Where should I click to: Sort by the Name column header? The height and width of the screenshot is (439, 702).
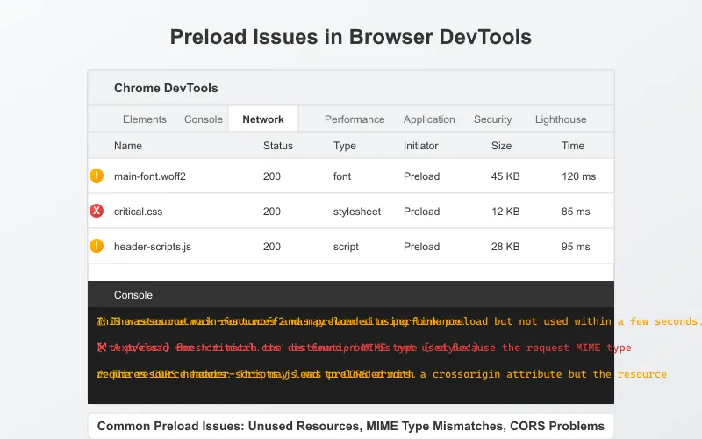coord(128,146)
